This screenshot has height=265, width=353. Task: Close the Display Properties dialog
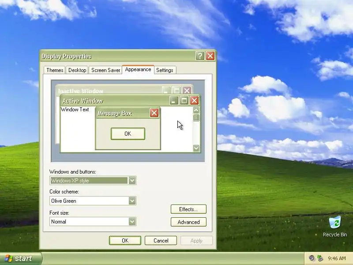[210, 56]
